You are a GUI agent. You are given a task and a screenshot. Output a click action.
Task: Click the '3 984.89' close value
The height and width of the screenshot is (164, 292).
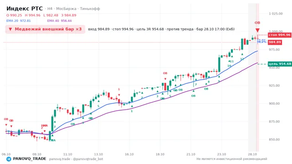pyautogui.click(x=69, y=15)
